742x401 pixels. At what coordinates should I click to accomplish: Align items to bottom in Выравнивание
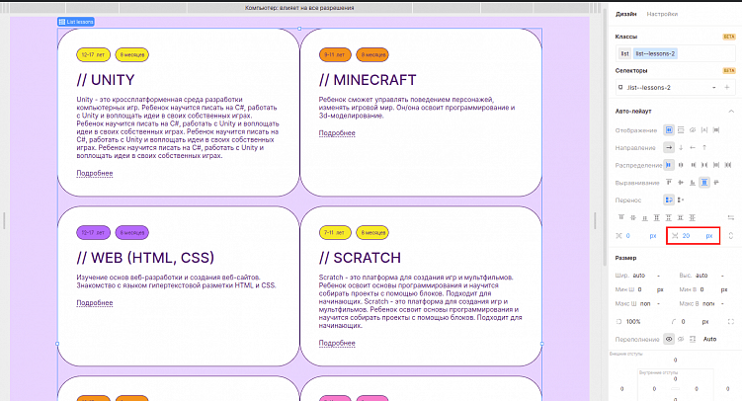pos(693,183)
